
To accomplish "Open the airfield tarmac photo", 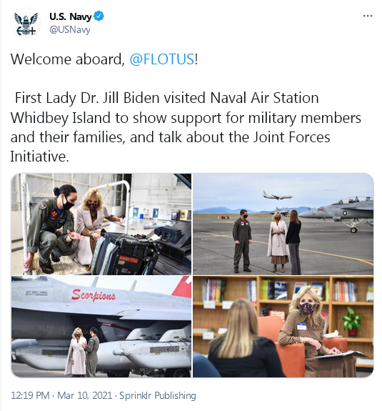I will tap(283, 224).
